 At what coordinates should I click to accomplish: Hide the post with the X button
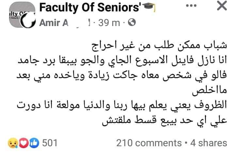221,7
